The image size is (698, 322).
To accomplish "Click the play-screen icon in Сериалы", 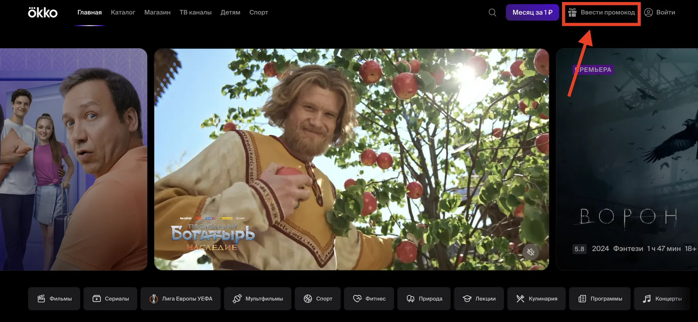I will pos(97,299).
